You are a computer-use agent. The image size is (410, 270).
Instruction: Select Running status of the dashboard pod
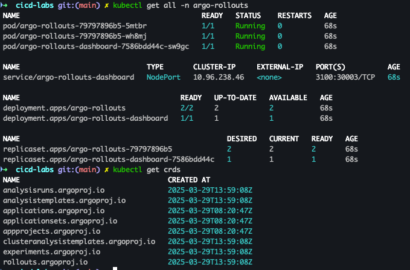pos(250,47)
